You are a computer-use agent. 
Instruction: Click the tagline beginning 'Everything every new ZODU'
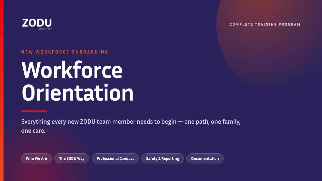pyautogui.click(x=131, y=126)
